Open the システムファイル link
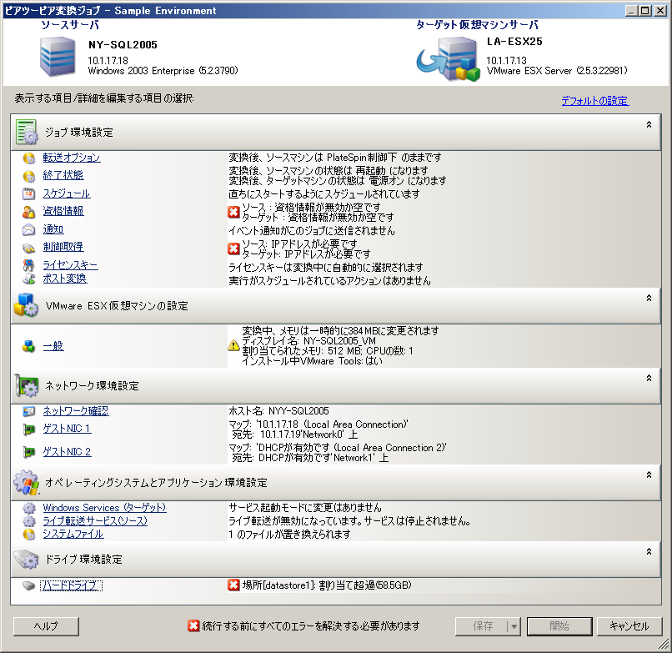Viewport: 672px width, 653px height. coord(73,535)
